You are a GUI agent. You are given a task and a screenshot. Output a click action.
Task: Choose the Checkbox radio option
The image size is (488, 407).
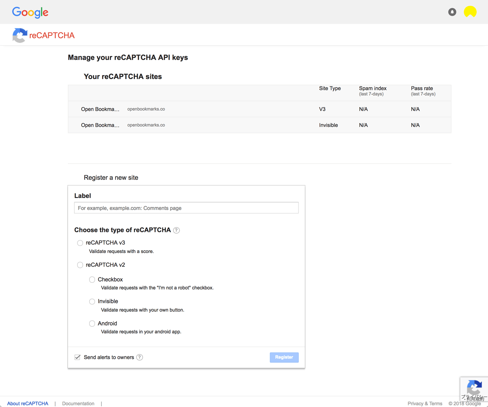[x=92, y=280]
